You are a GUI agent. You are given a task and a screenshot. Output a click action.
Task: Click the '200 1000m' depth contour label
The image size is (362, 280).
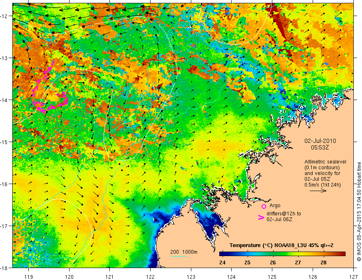point(184,252)
